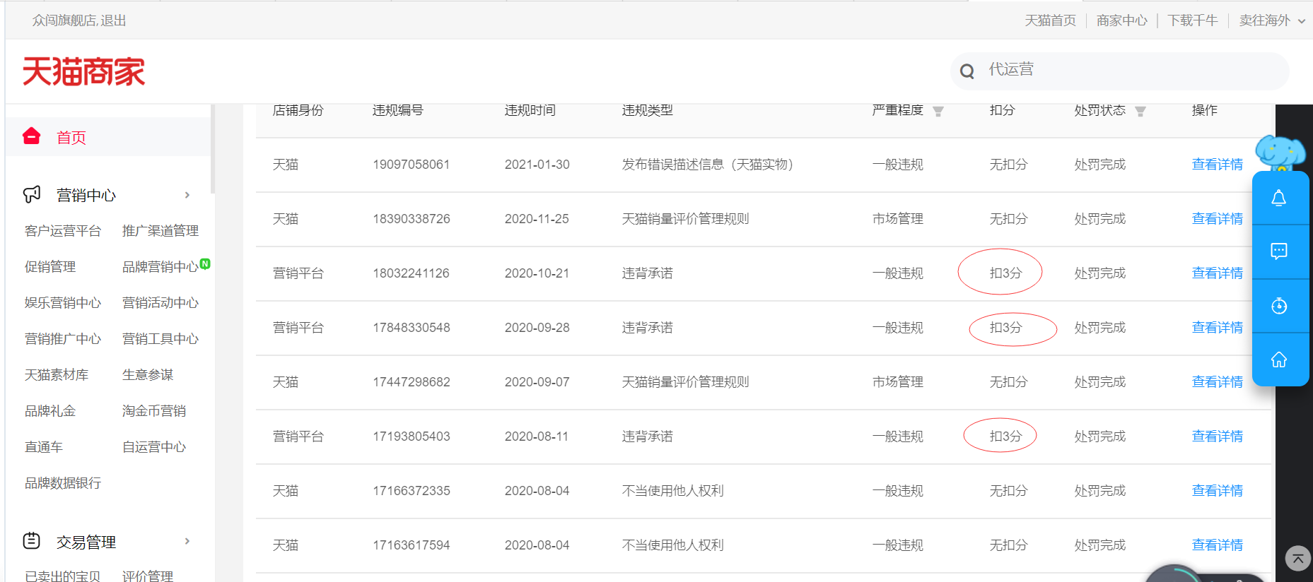
Task: Click 扣3分 in row 18032241126
Action: pyautogui.click(x=1005, y=273)
